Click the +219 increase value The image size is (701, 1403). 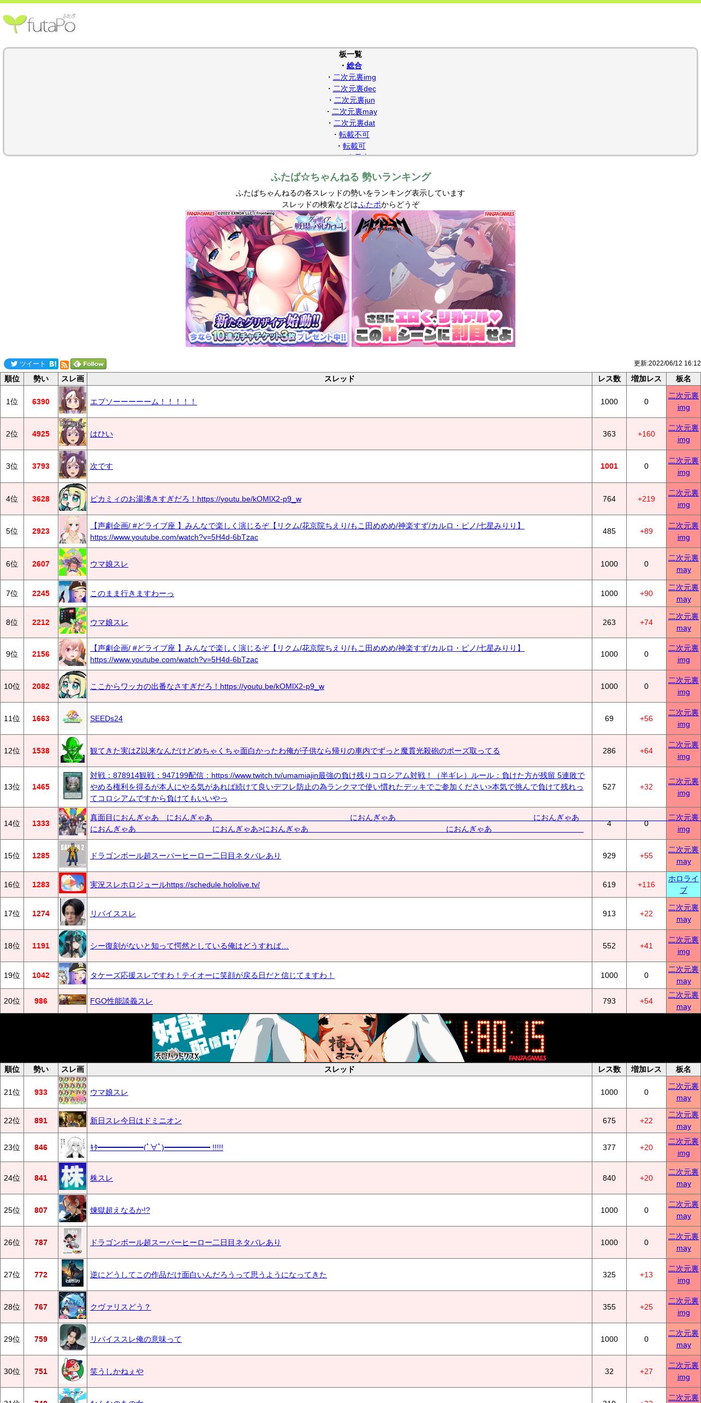coord(646,499)
